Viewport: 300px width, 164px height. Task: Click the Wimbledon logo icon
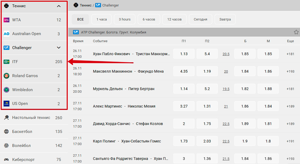[6, 90]
